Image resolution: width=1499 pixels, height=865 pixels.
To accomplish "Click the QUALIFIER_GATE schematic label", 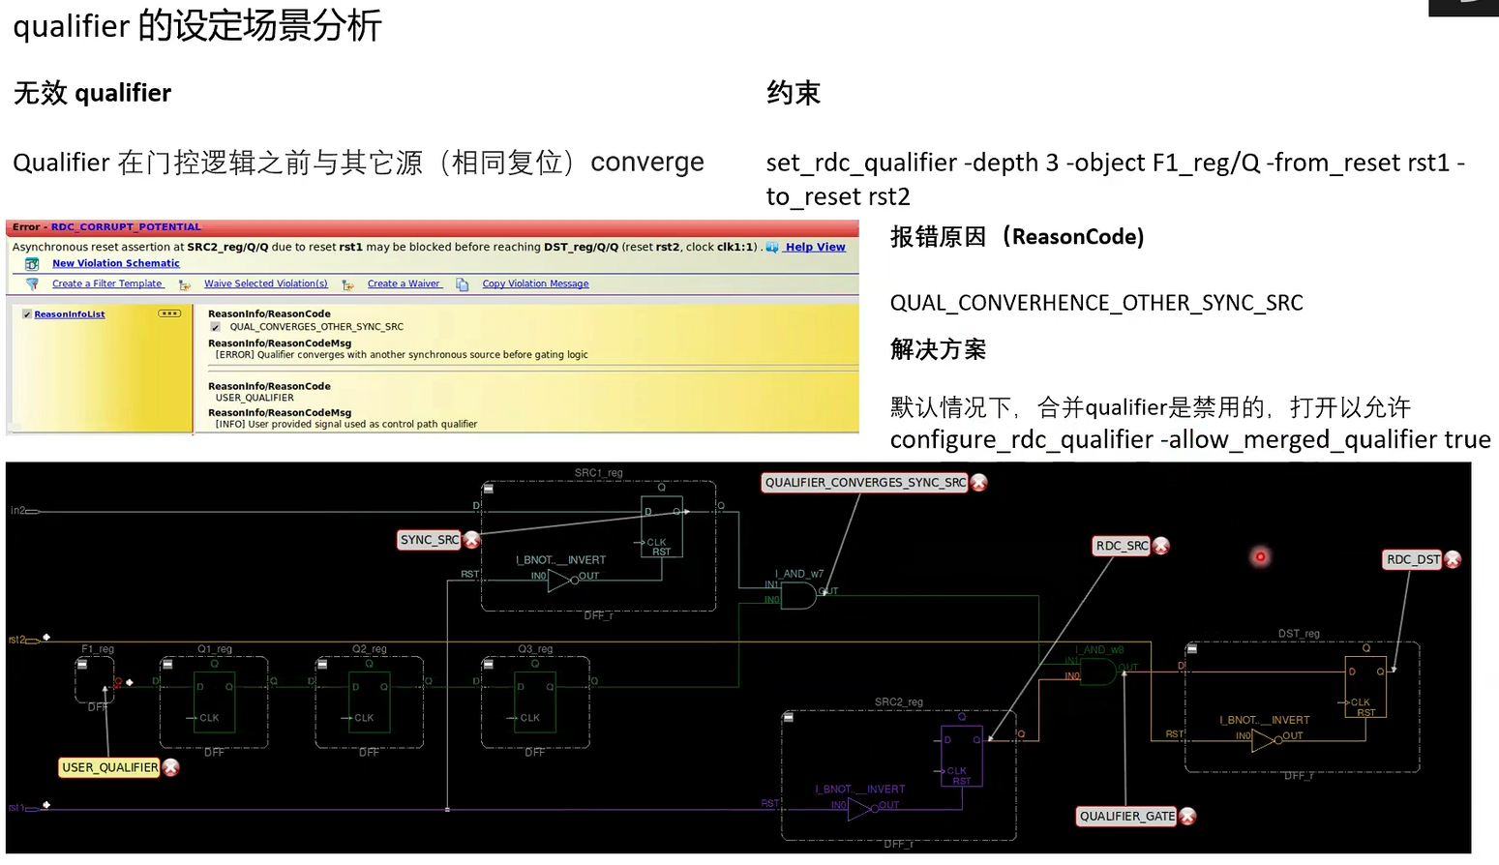I will pyautogui.click(x=1127, y=817).
